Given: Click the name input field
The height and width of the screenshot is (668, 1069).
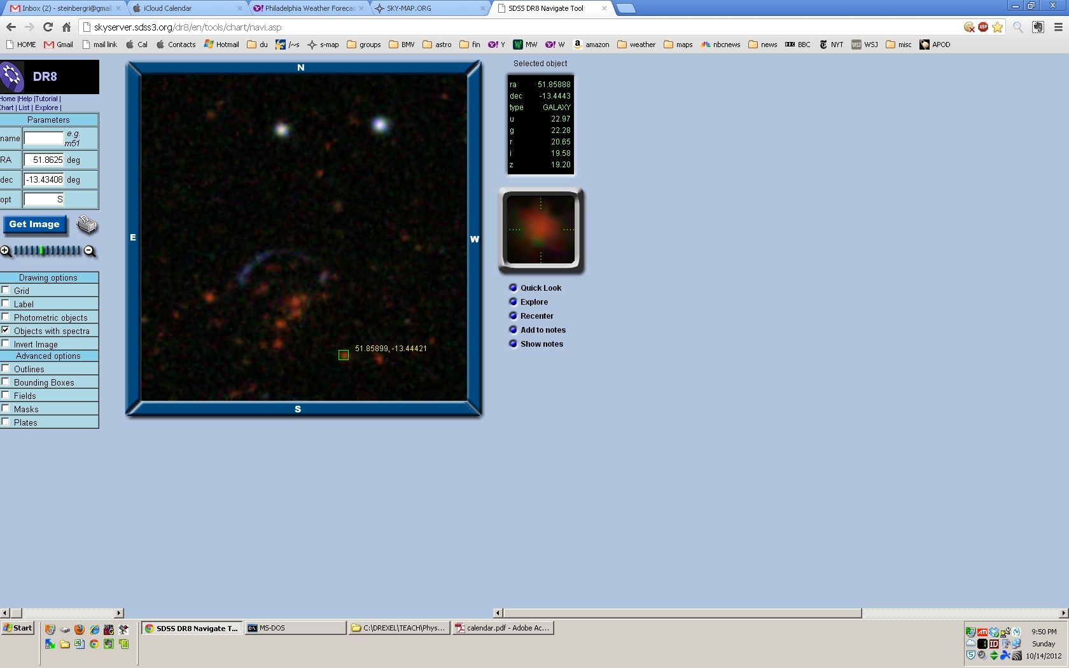Looking at the screenshot, I should [44, 138].
